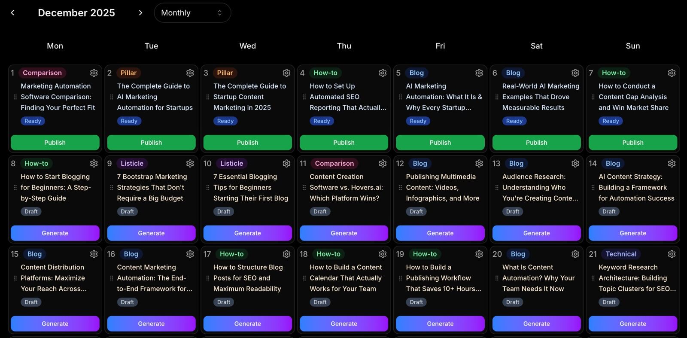Publish the December 6 Real-World AI Marketing post
Screen dimensions: 687x338
coord(536,143)
